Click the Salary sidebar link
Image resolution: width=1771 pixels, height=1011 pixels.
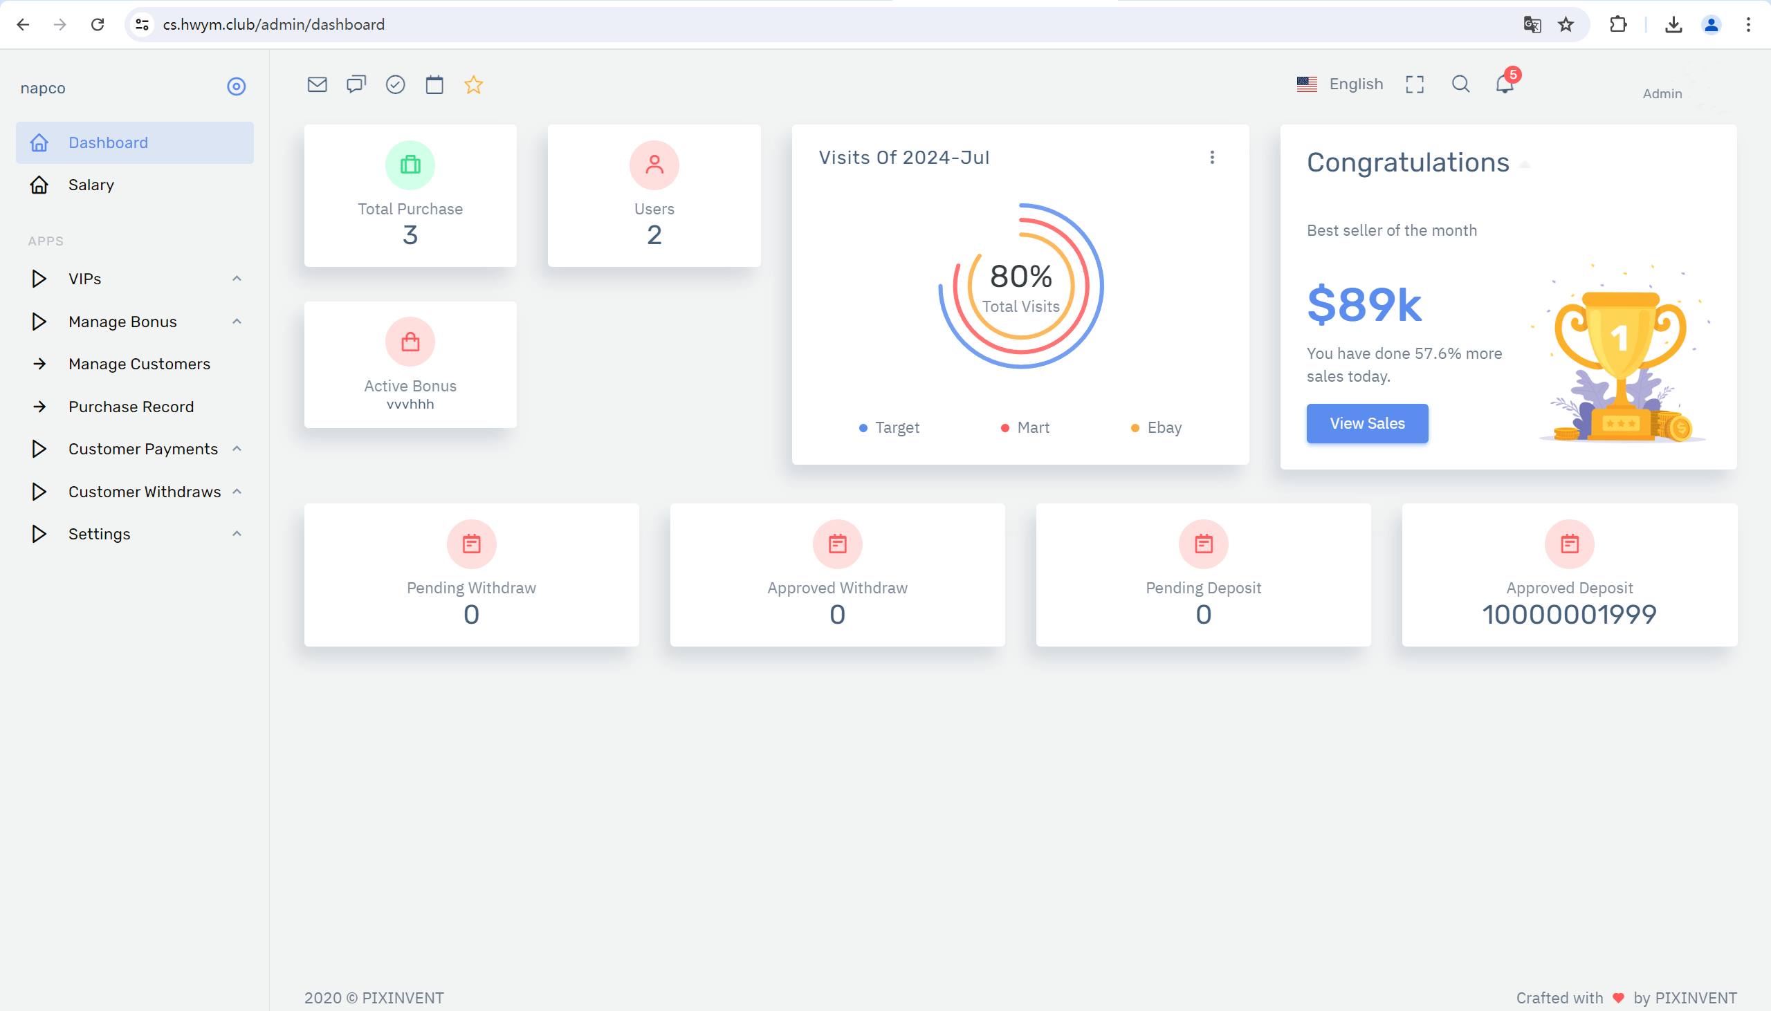[91, 185]
